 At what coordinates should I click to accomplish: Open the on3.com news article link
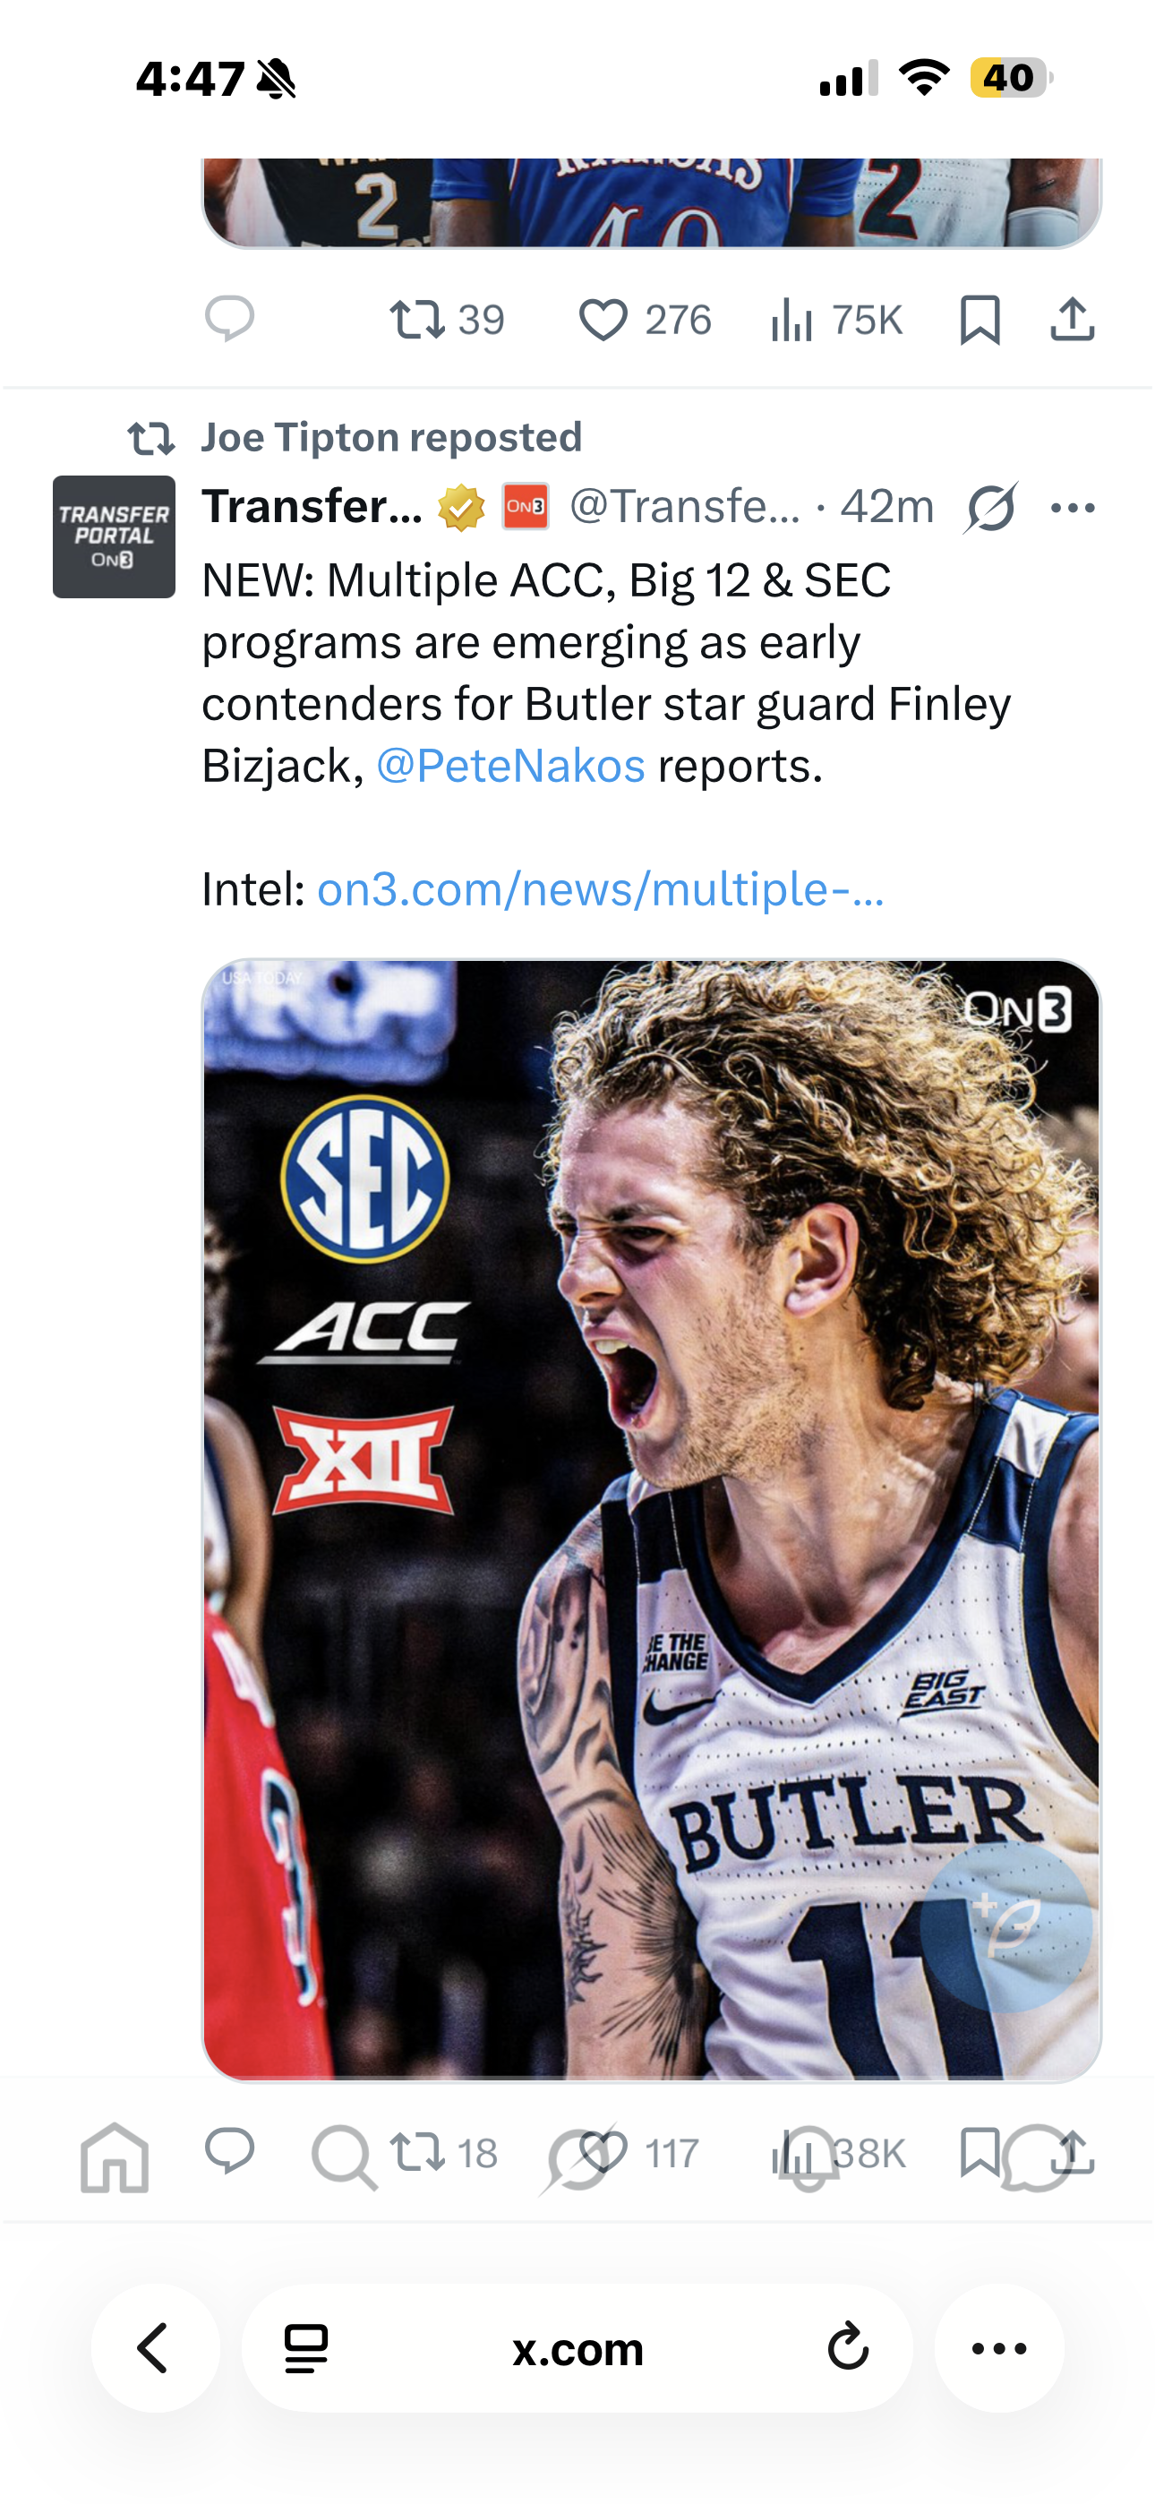click(601, 889)
